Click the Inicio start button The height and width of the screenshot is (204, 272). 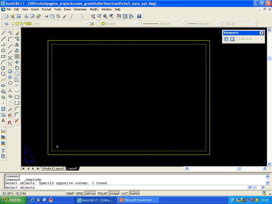[x=14, y=200]
